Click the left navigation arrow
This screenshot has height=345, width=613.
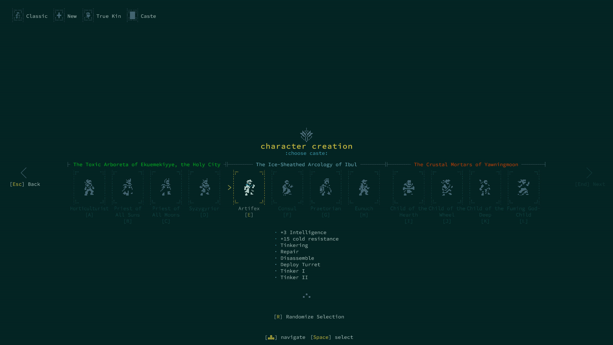(24, 172)
